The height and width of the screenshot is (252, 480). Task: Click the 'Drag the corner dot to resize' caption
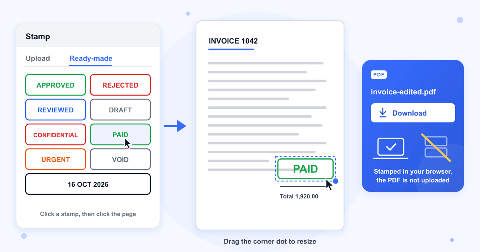tap(270, 242)
